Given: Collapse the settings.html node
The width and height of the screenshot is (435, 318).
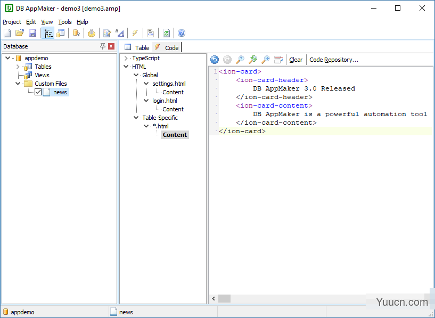Looking at the screenshot, I should click(146, 84).
